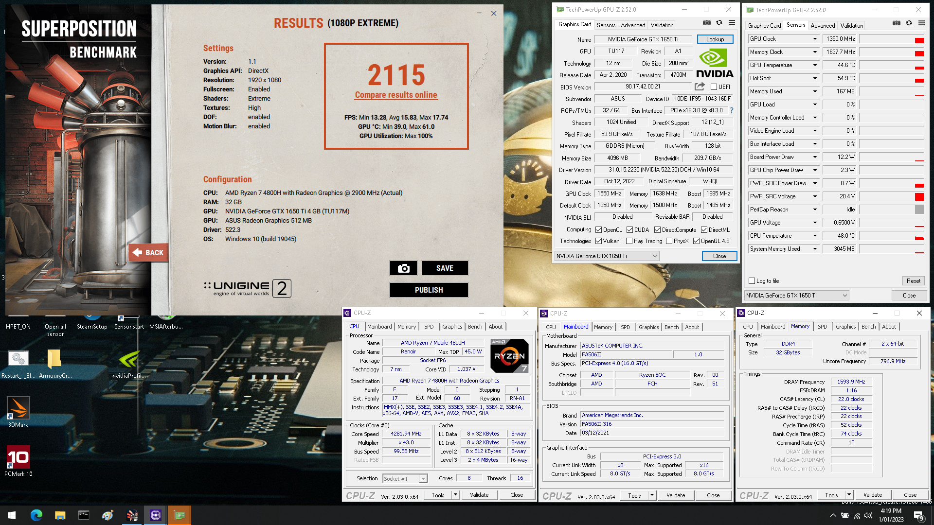This screenshot has height=525, width=934.
Task: Open hamburger menu in GPU-Z Sensors window
Action: [x=921, y=23]
